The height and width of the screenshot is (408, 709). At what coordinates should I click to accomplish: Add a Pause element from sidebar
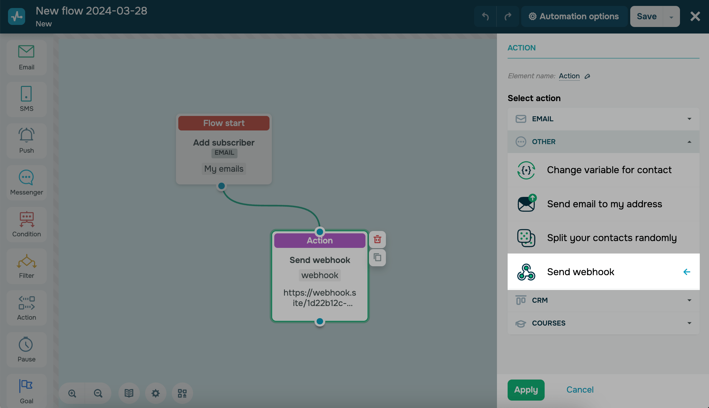click(x=27, y=350)
